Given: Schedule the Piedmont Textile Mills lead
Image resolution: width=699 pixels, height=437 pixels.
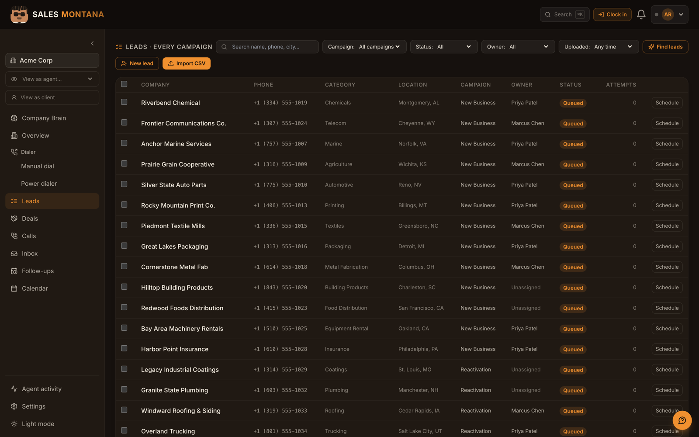Looking at the screenshot, I should 667,226.
